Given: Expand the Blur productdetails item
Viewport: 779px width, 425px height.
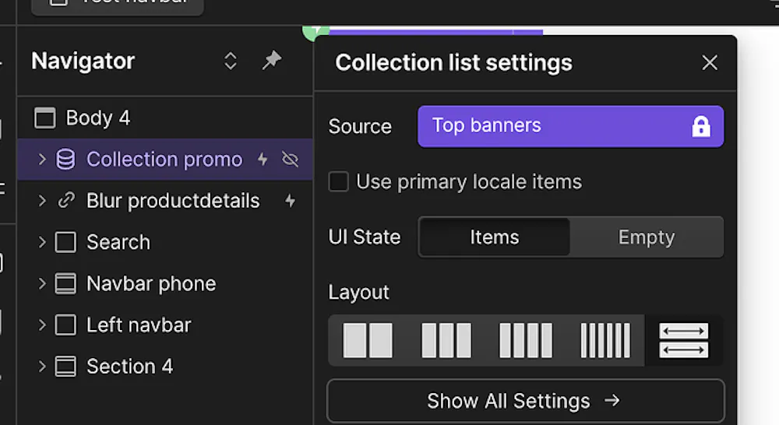Looking at the screenshot, I should (42, 201).
